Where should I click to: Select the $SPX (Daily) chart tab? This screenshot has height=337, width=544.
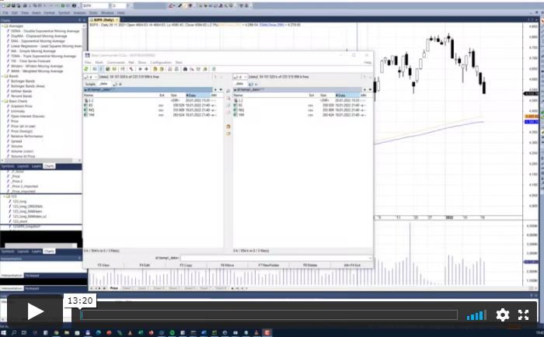103,19
